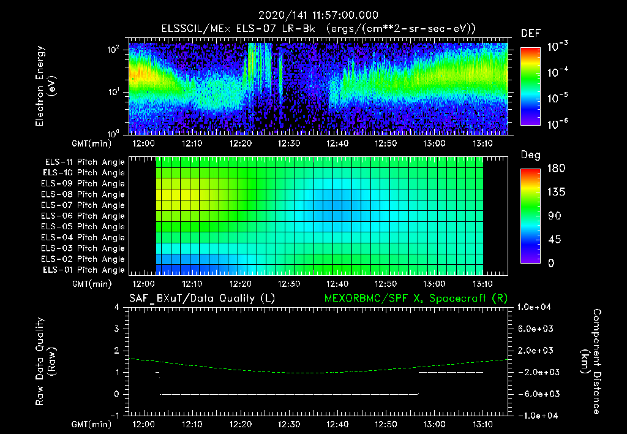Image resolution: width=627 pixels, height=434 pixels.
Task: Click the GMT(min) label under pitch angle panel
Action: point(92,284)
